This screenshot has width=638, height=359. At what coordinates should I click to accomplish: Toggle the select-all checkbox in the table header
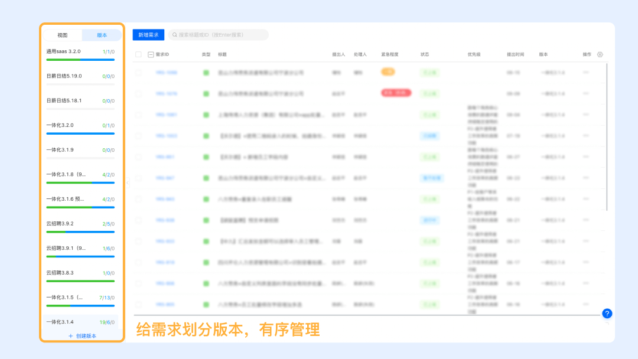tap(138, 54)
